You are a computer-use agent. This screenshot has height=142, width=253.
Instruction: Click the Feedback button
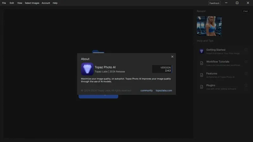[x=214, y=3]
